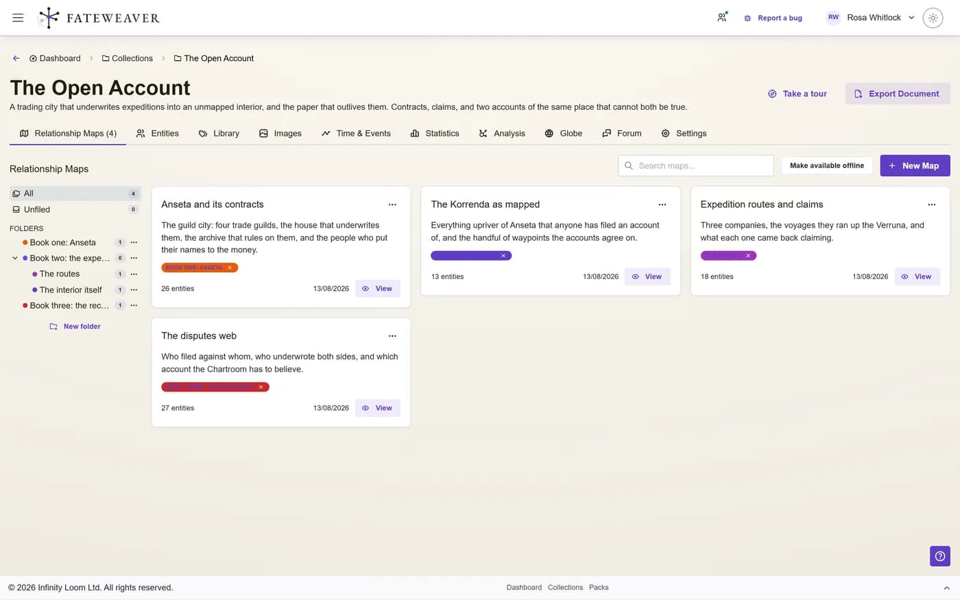The image size is (960, 600).
Task: Create a map with New Map
Action: click(x=915, y=165)
